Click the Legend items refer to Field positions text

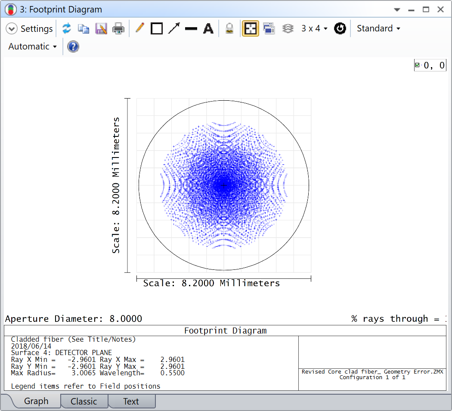point(86,386)
